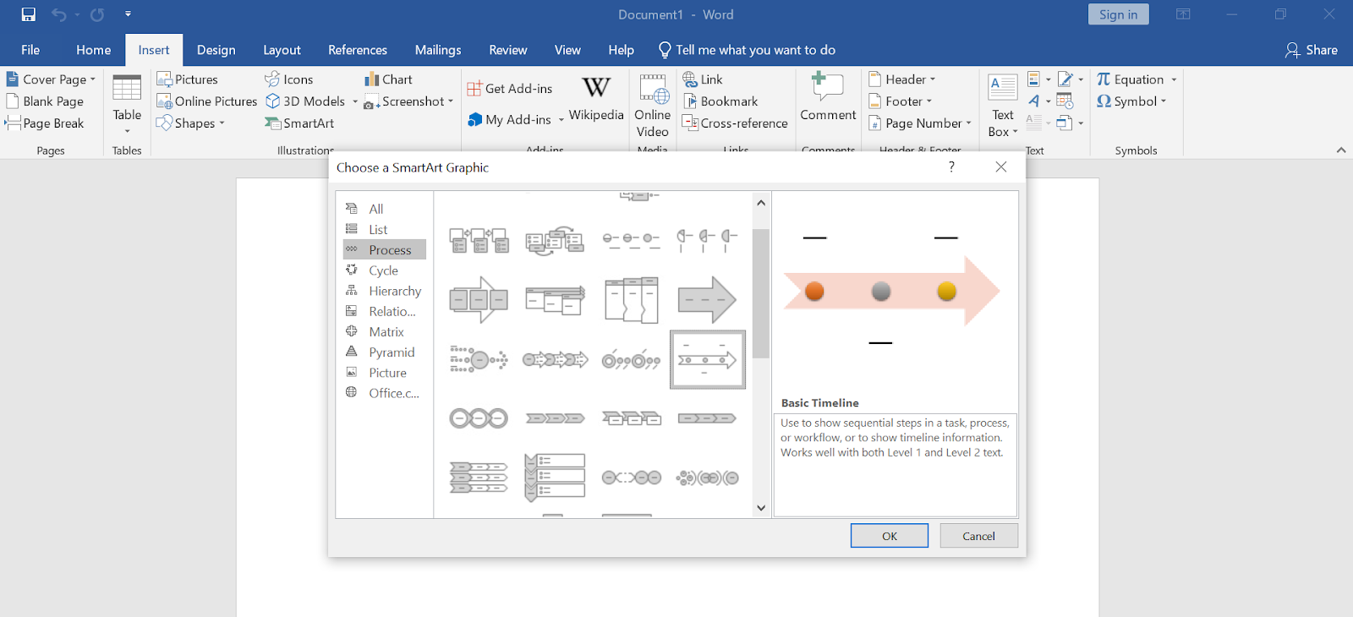This screenshot has width=1353, height=617.
Task: Insert an Equation
Action: pos(1131,79)
